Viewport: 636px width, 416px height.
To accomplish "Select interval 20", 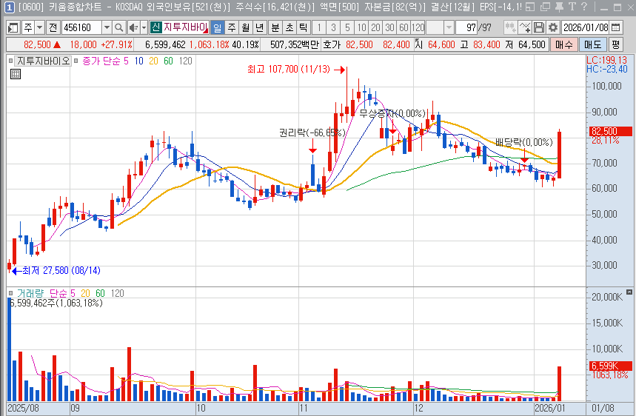I will click(x=375, y=27).
